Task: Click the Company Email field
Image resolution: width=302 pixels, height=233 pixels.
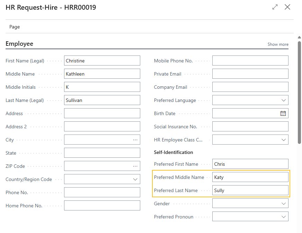Action: click(250, 87)
